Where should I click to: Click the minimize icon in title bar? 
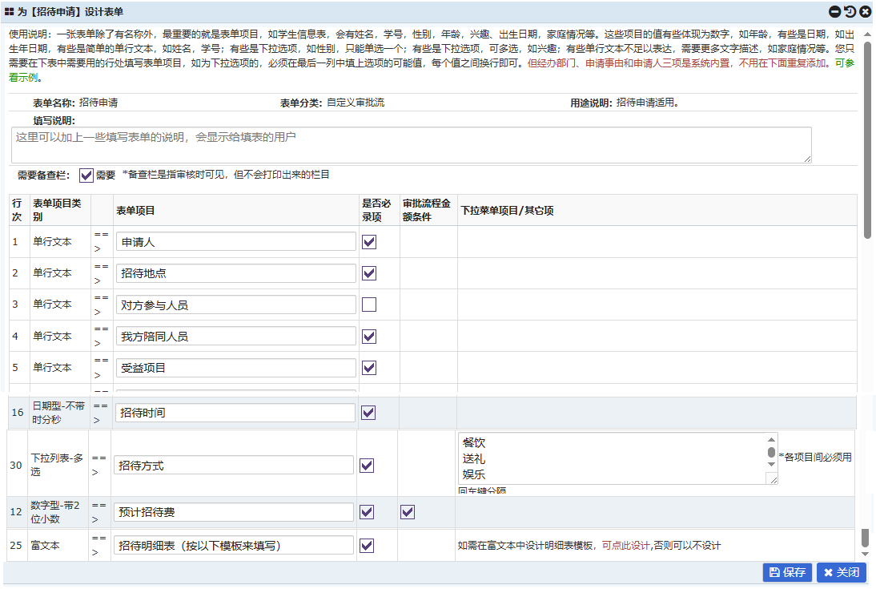pyautogui.click(x=835, y=12)
